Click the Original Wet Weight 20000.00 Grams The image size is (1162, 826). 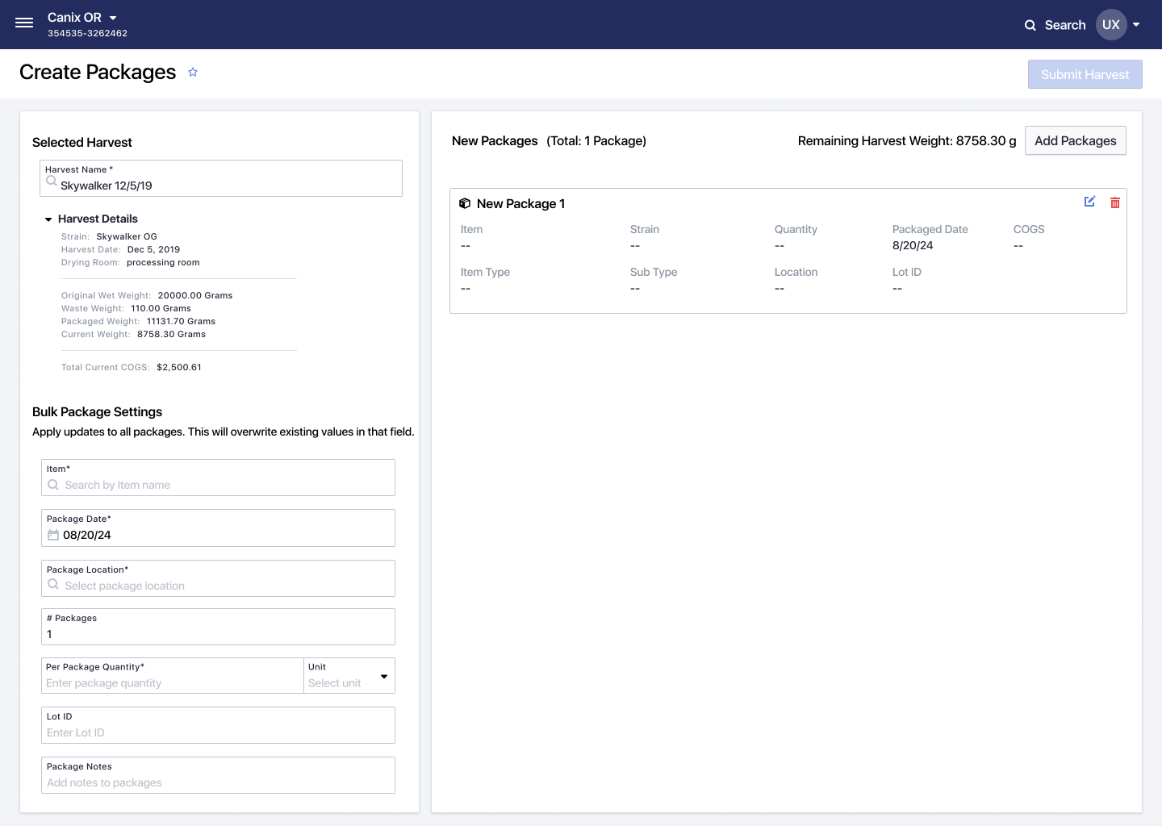195,295
